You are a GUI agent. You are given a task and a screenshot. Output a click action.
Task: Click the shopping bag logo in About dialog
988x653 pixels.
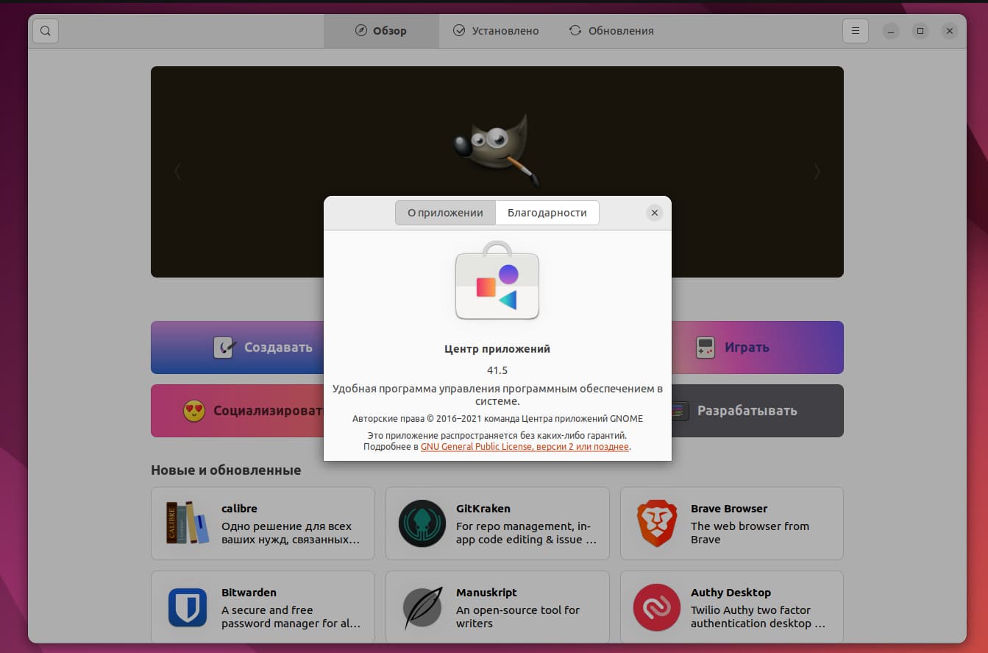[x=497, y=281]
